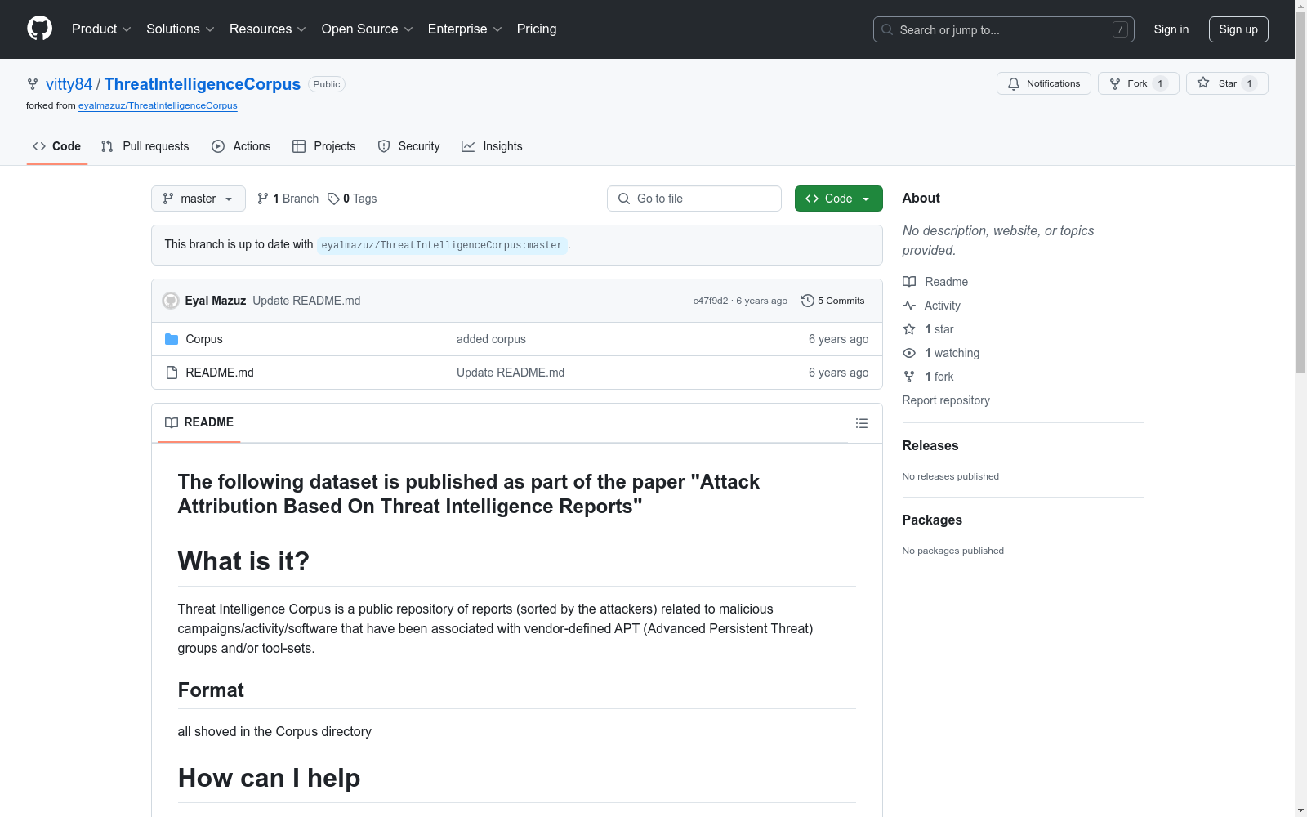Click the Notifications button

(x=1044, y=83)
